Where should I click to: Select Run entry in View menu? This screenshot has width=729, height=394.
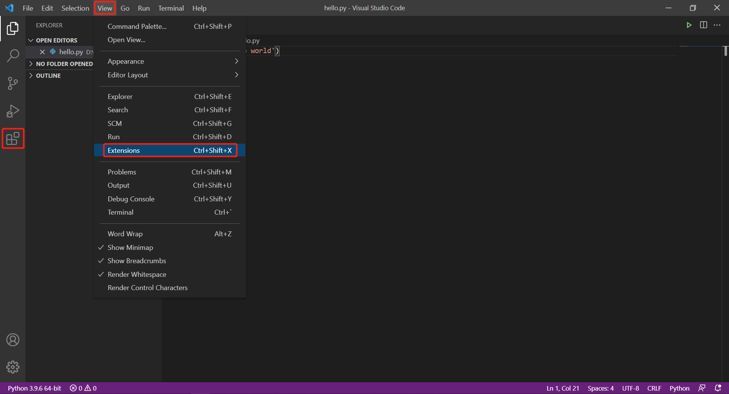click(x=170, y=137)
